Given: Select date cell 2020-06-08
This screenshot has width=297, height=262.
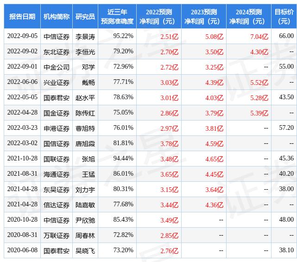Looking at the screenshot, I should tap(22, 250).
